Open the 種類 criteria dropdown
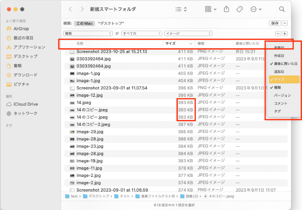The image size is (302, 210). tap(88, 33)
